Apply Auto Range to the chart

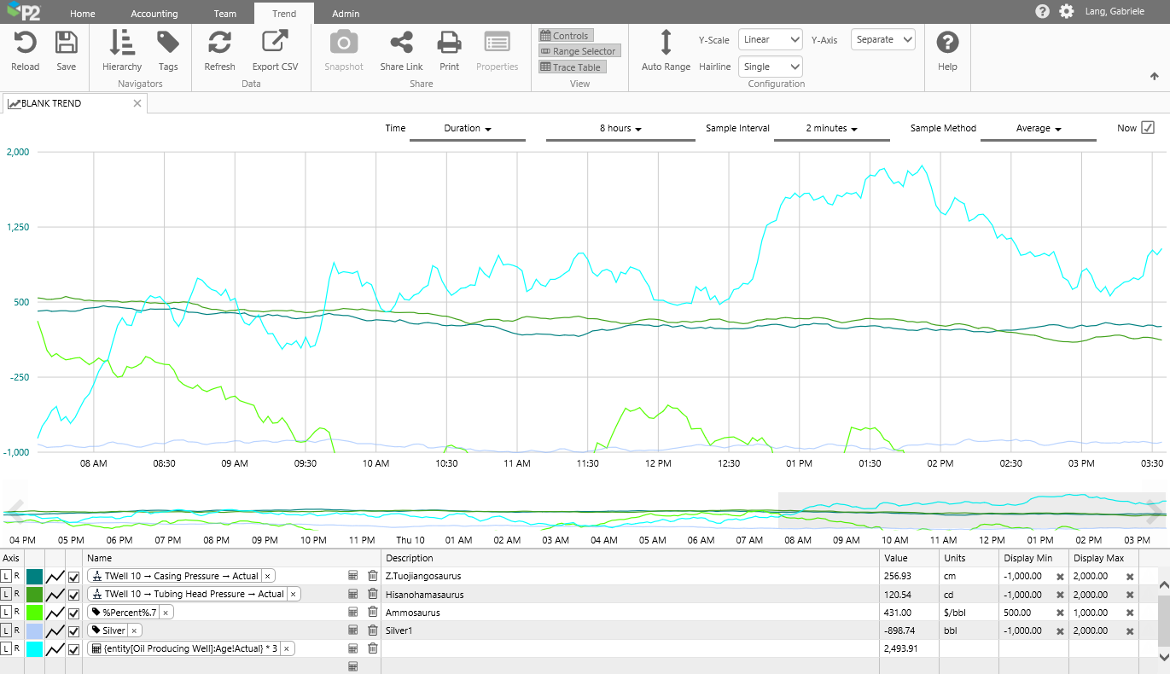[666, 43]
